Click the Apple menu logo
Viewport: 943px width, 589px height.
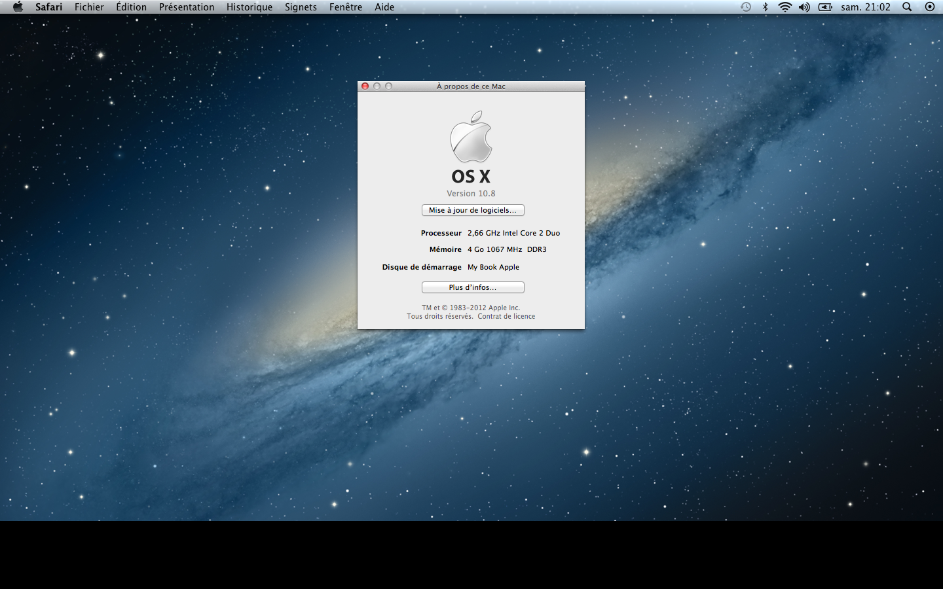18,7
